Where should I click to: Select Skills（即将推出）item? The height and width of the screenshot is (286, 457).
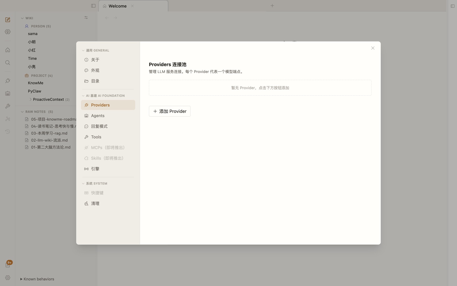[x=108, y=158]
